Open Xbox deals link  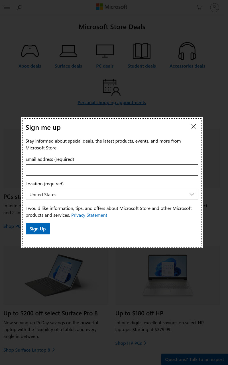[x=30, y=66]
